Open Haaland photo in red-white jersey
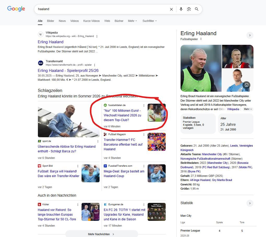This screenshot has width=266, height=237. (x=238, y=57)
